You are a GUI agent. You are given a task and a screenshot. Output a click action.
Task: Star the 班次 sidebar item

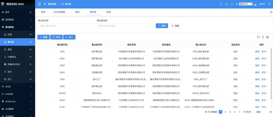[x=31, y=72]
